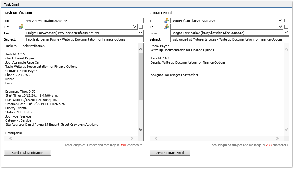Expand the Contact Email Cc dropdown
This screenshot has height=169, width=294.
tap(280, 27)
